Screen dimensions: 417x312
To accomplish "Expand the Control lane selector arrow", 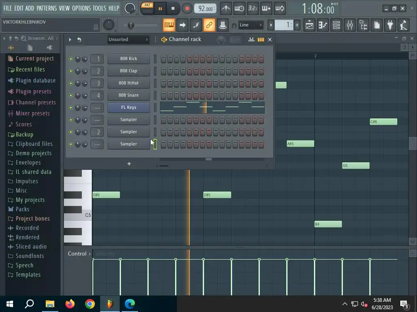I will (x=90, y=254).
